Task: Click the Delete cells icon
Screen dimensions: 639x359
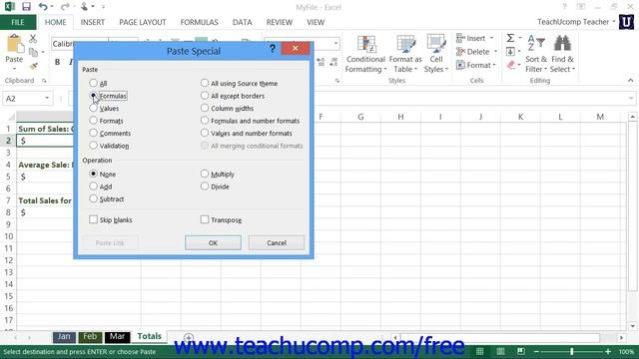Action: (460, 52)
